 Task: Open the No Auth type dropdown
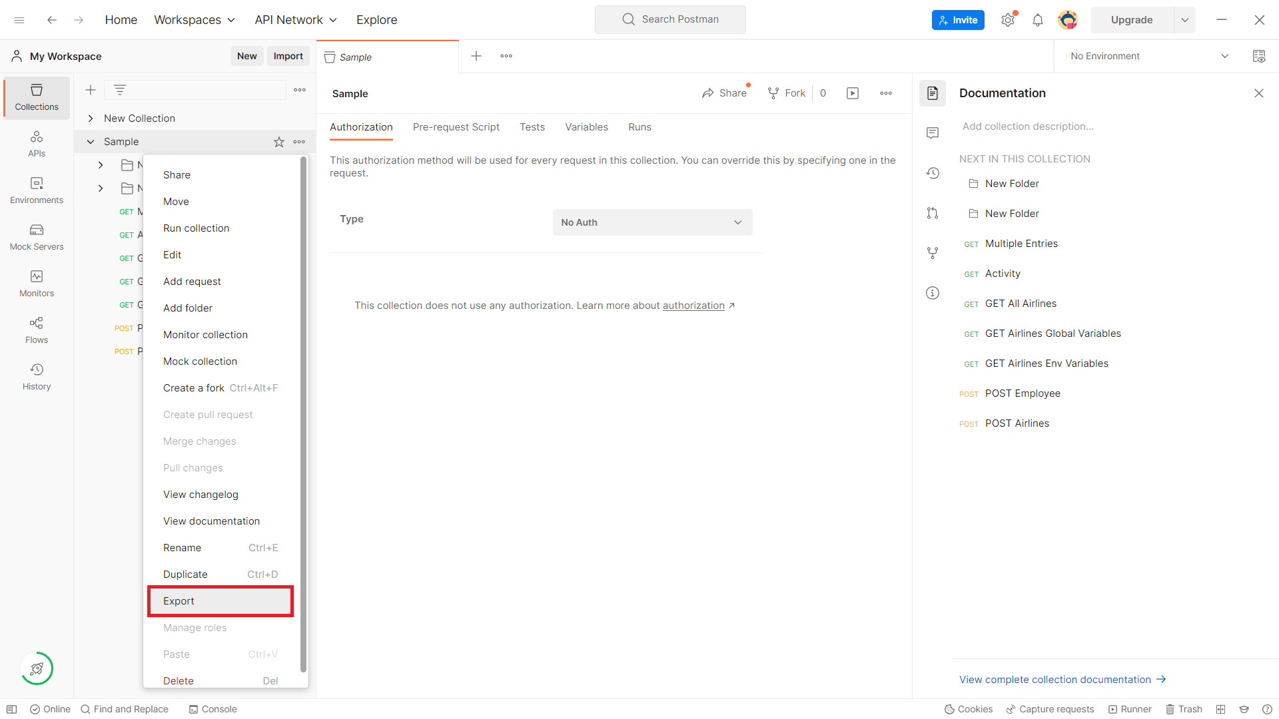tap(653, 222)
